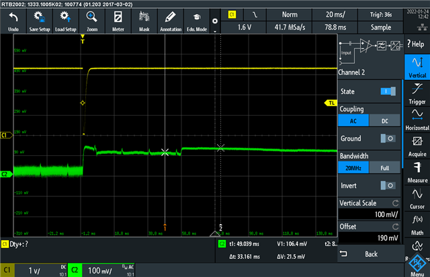Click the Trig?: 36s status field
This screenshot has width=430, height=277.
pyautogui.click(x=381, y=15)
